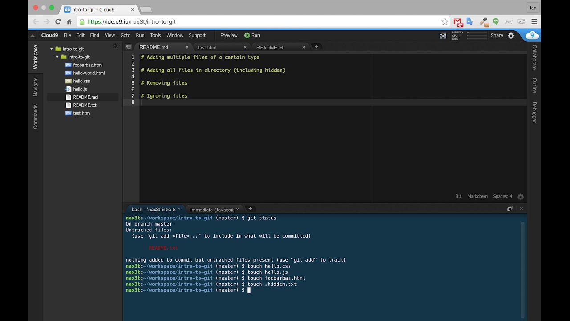The width and height of the screenshot is (570, 321).
Task: Change the Spaces: 4 indentation setting
Action: (x=502, y=196)
